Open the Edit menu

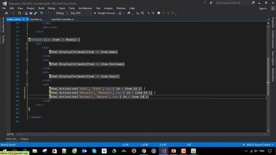tap(12, 8)
